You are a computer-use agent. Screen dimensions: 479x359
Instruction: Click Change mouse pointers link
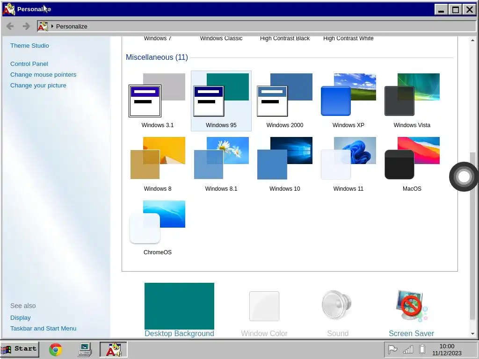tap(44, 74)
